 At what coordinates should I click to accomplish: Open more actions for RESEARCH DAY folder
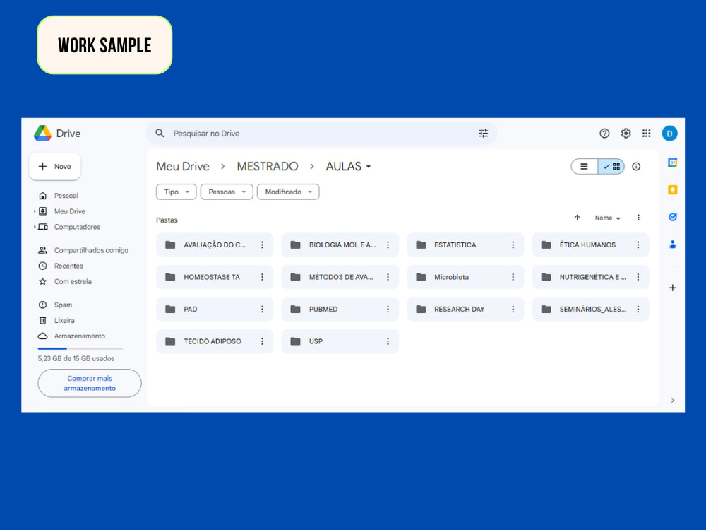[513, 310]
